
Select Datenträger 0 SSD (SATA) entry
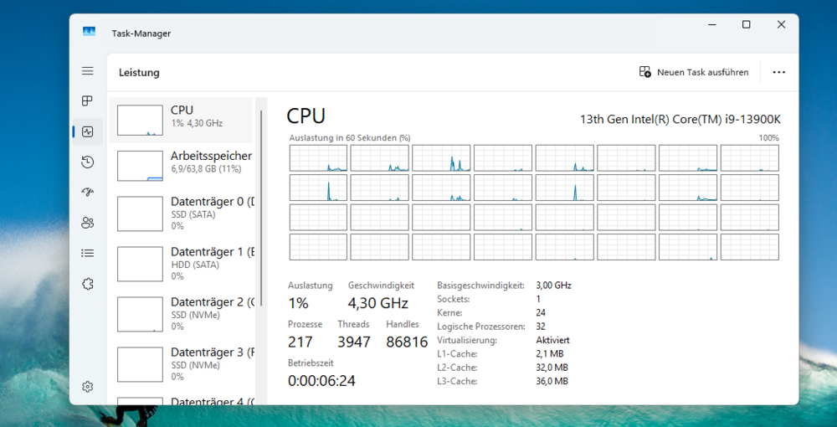pos(181,213)
